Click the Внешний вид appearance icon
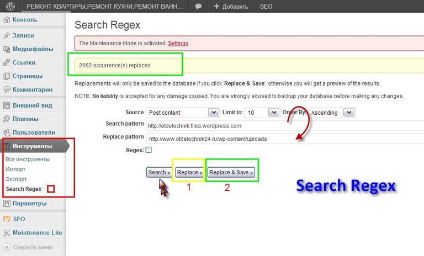The height and width of the screenshot is (256, 424). pyautogui.click(x=7, y=105)
